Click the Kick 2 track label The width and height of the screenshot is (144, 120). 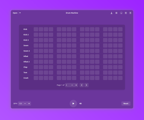coord(26,35)
